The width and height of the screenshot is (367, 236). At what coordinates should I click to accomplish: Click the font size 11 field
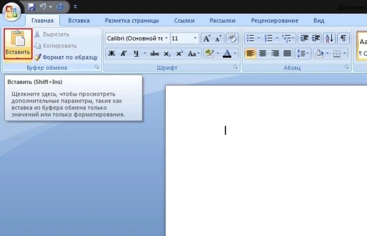(x=181, y=38)
